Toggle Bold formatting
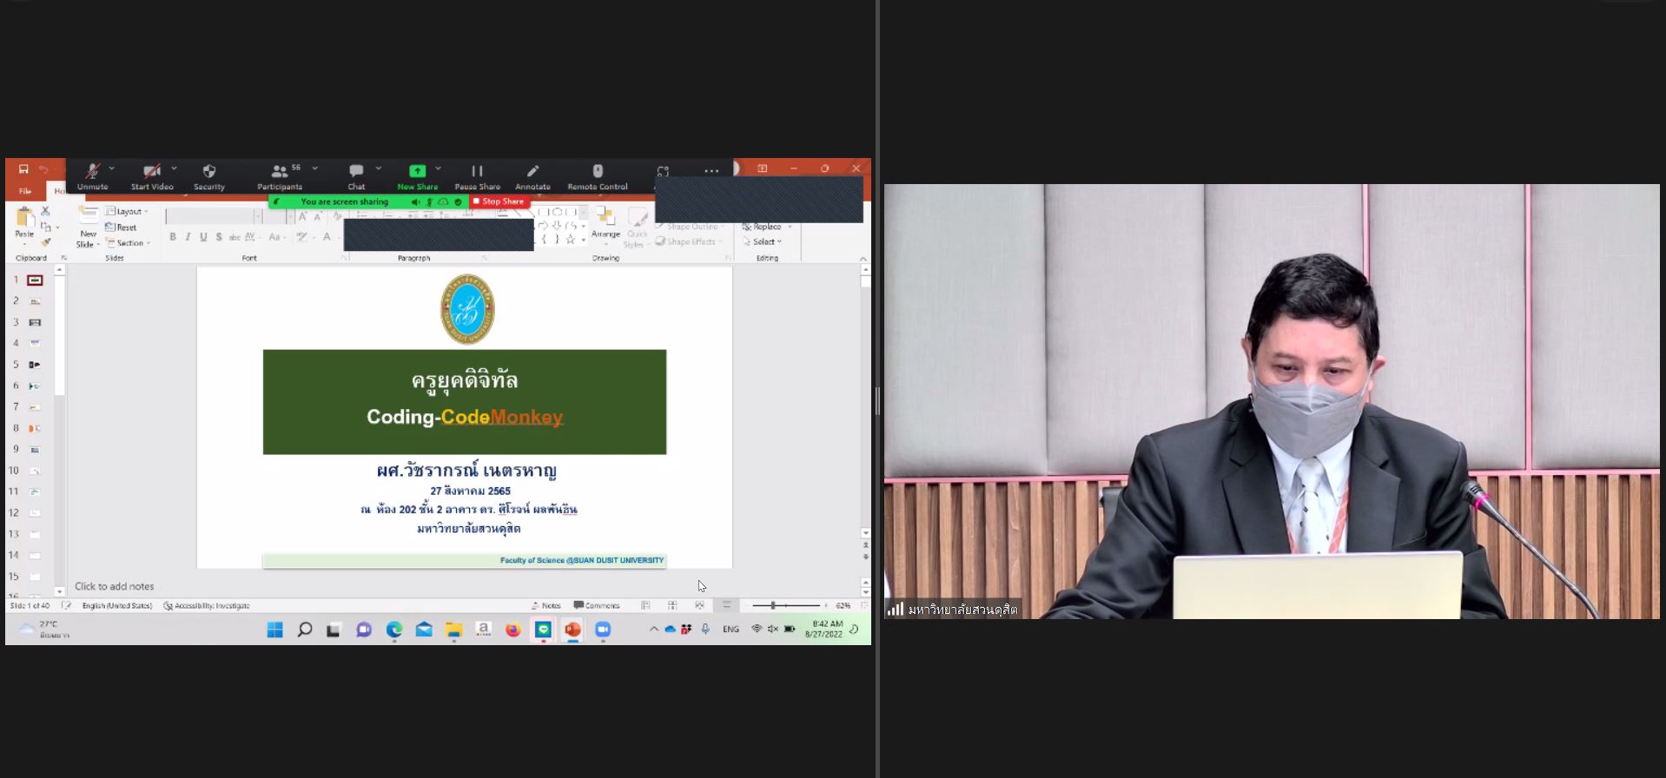Image resolution: width=1666 pixels, height=778 pixels. coord(173,237)
